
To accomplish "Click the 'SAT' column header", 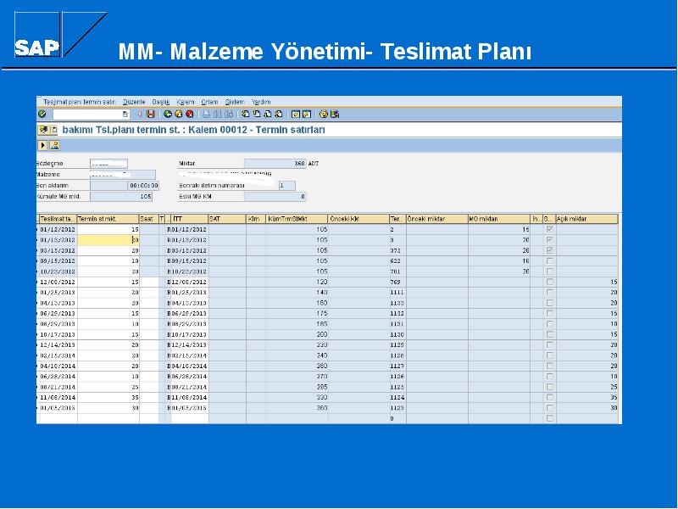I will (227, 219).
